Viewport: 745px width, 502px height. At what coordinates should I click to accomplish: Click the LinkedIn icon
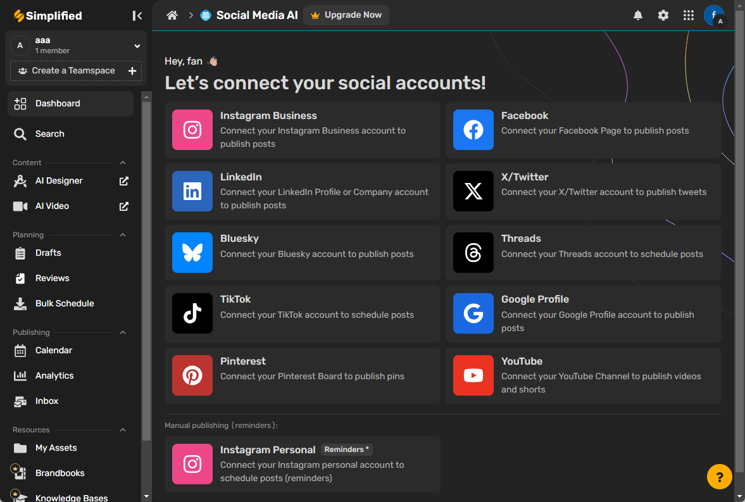pyautogui.click(x=192, y=191)
